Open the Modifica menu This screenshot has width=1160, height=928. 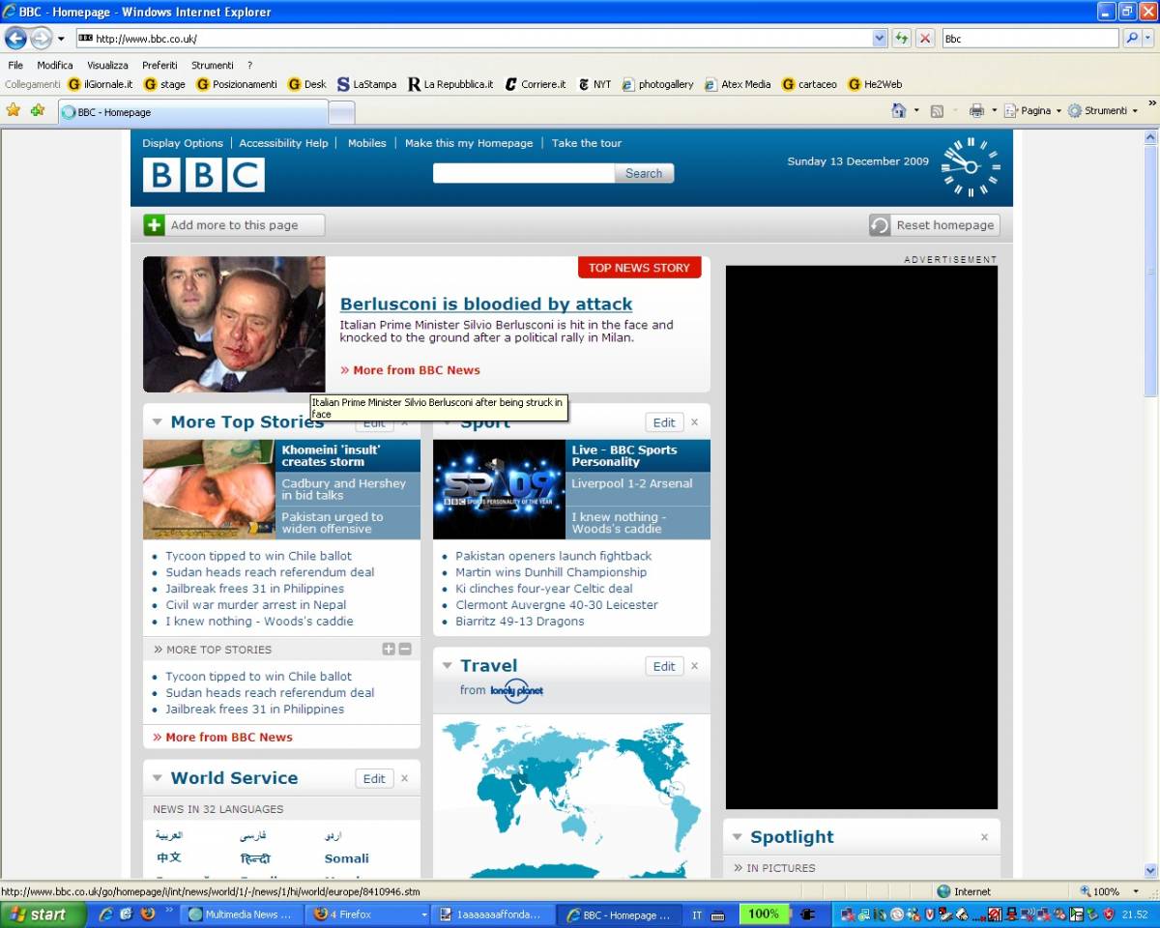(x=55, y=65)
